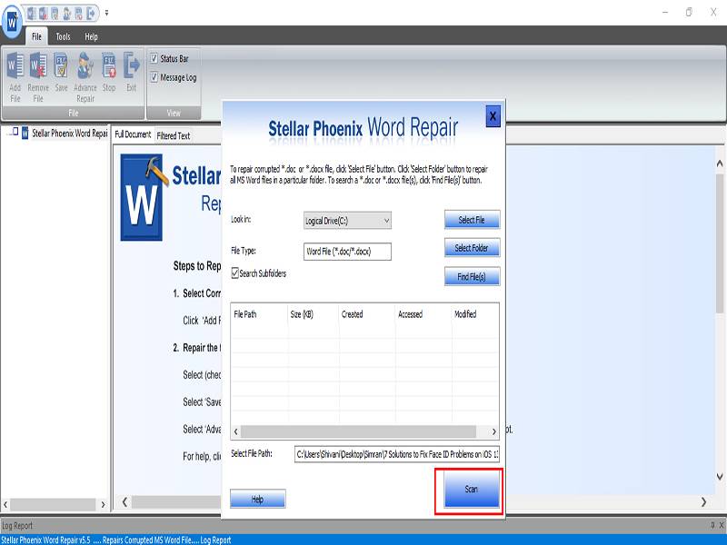Viewport: 727px width, 545px height.
Task: Toggle the Search Subfolders checkbox
Action: click(x=235, y=273)
